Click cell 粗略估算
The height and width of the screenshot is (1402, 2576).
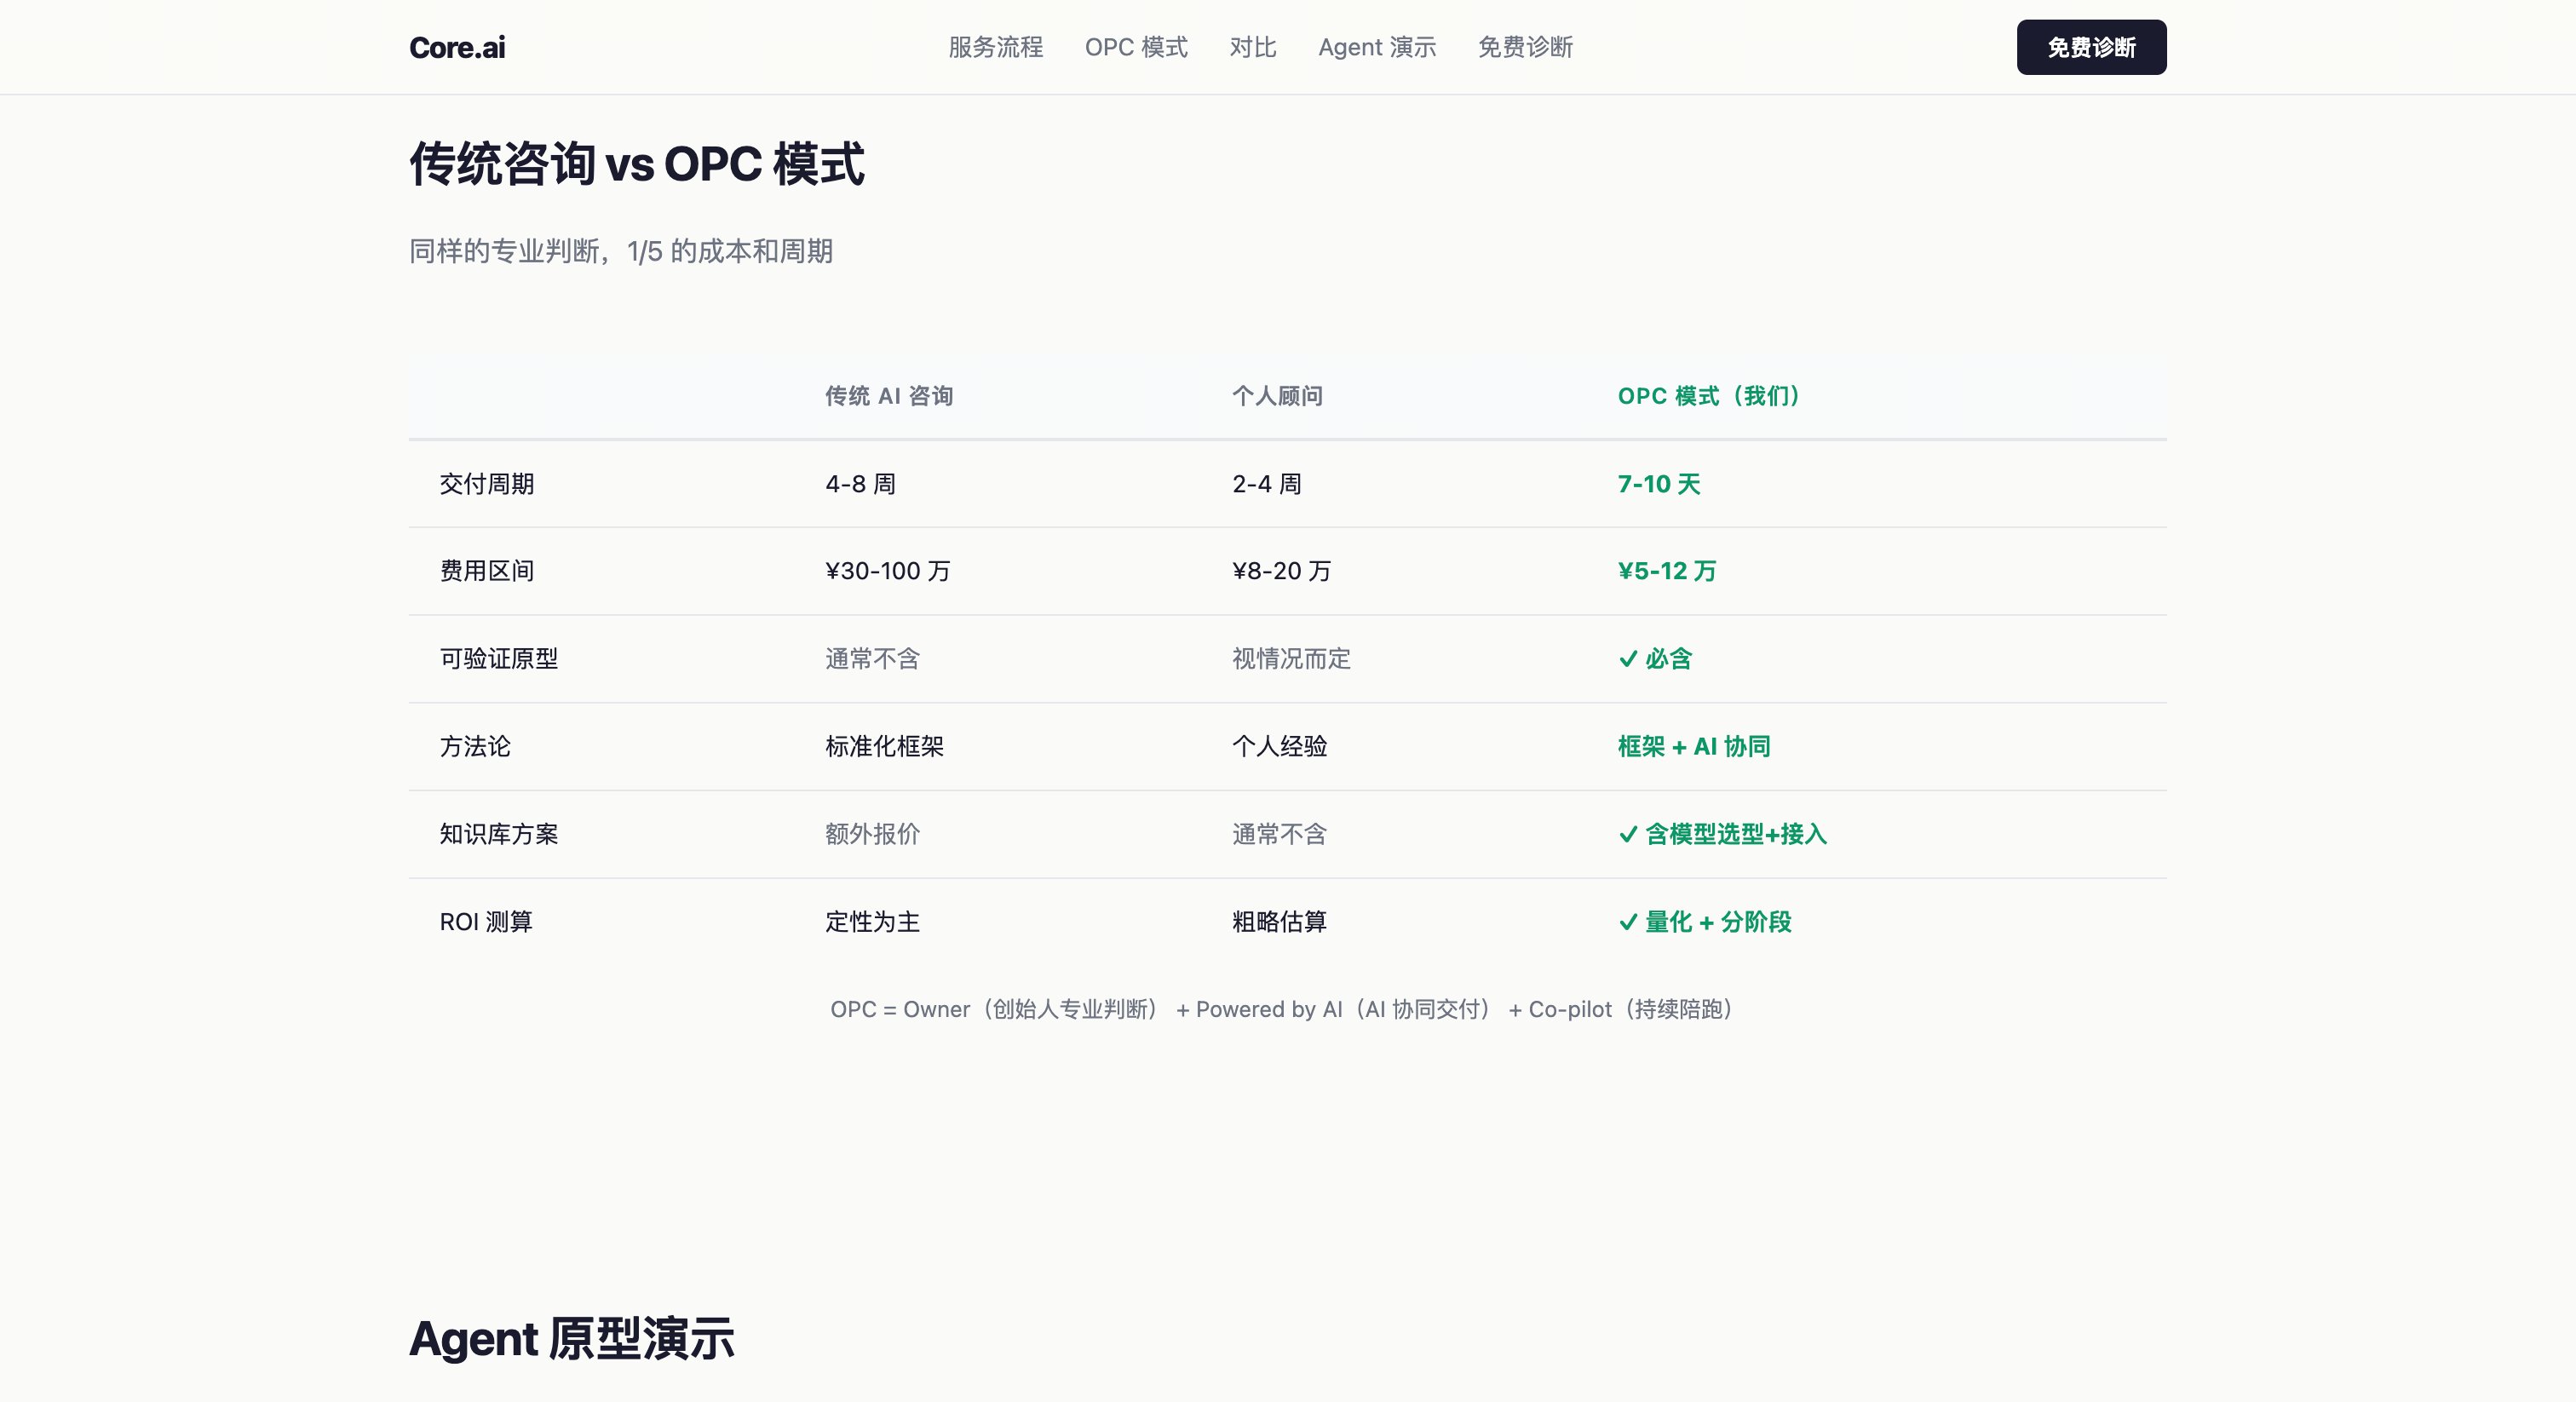1279,922
